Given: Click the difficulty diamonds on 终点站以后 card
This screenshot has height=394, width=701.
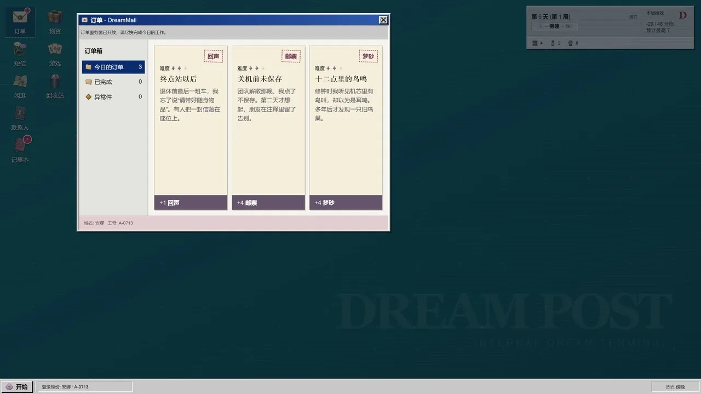Looking at the screenshot, I should point(179,68).
